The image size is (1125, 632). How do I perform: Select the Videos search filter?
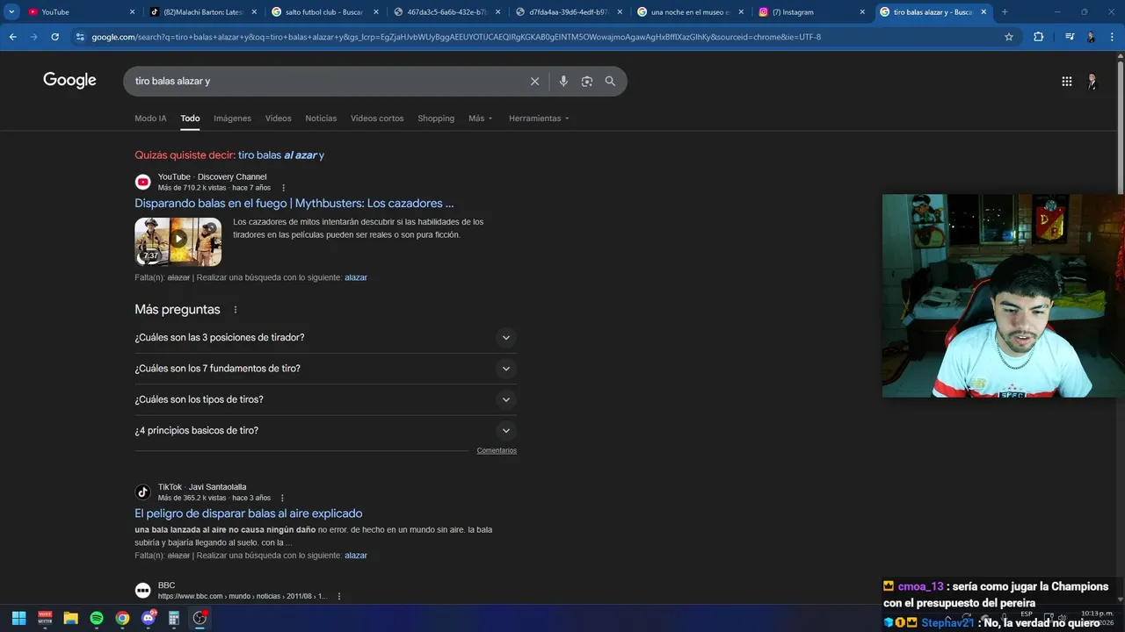pos(278,118)
